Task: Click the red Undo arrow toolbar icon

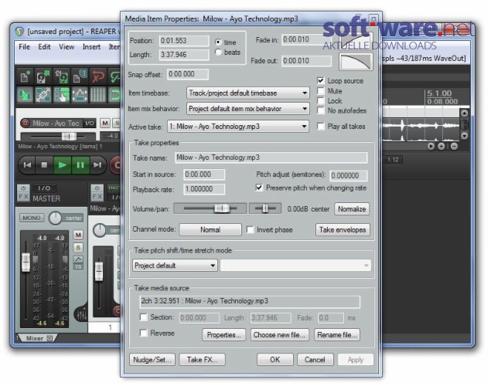Action: pyautogui.click(x=97, y=76)
